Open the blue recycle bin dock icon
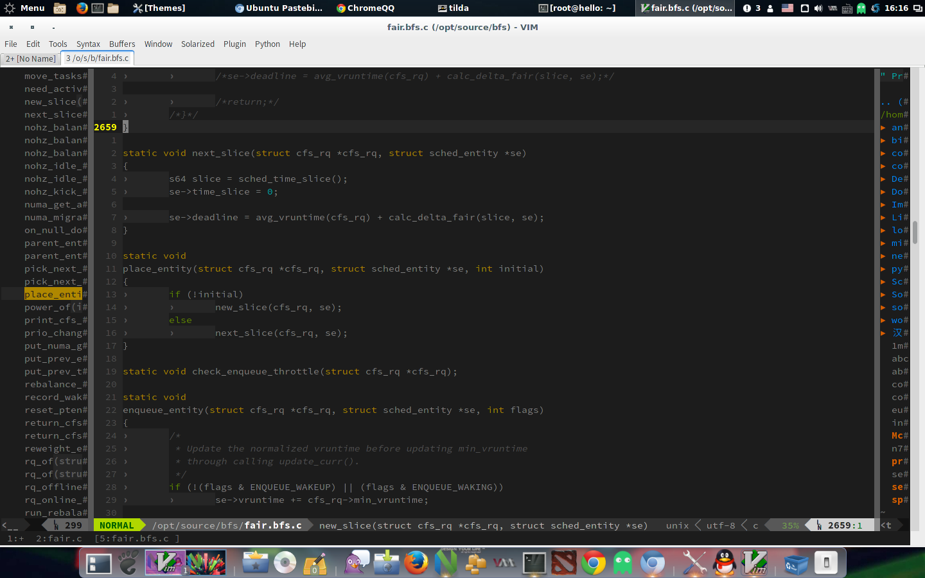The width and height of the screenshot is (925, 578). tap(796, 565)
